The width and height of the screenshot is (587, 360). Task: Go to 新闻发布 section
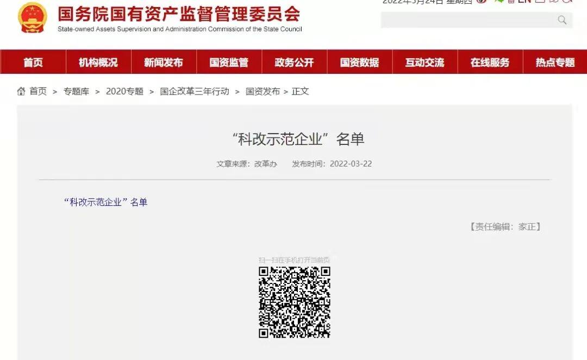[x=164, y=62]
